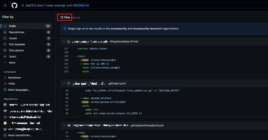Go to GitHub home via Octocat logo
This screenshot has height=140, width=268.
pos(14,6)
